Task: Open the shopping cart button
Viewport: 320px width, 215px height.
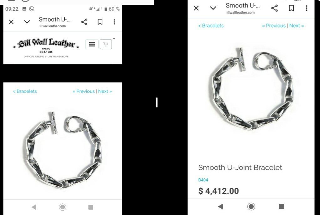Action: point(106,44)
